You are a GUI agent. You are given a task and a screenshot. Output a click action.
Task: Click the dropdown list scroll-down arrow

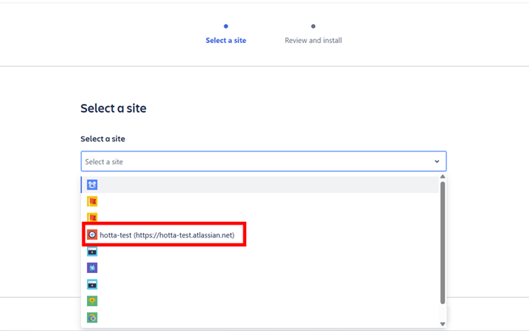click(x=443, y=324)
